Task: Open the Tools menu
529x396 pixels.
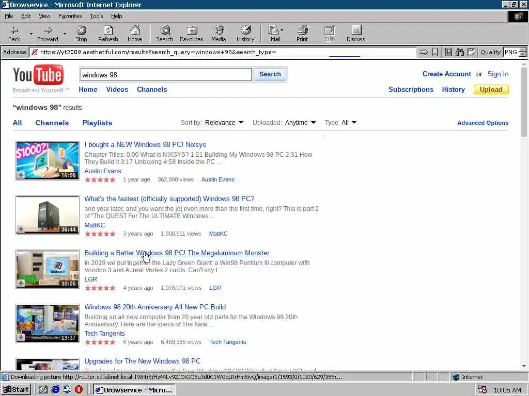Action: (96, 16)
